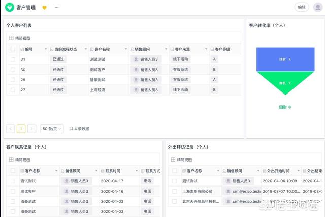
Task: Check the row 27 checkbox
Action: (13, 90)
